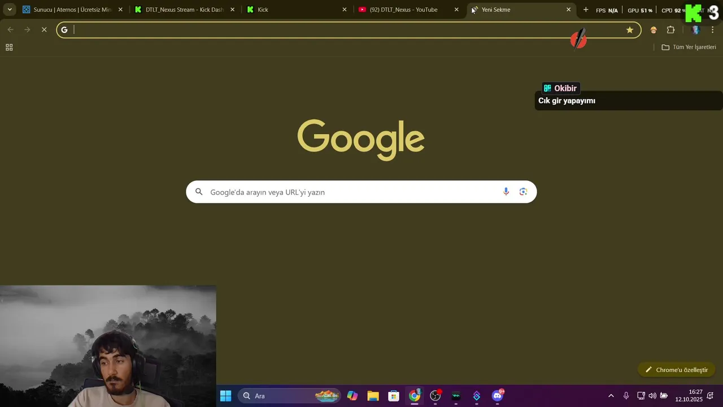This screenshot has height=407, width=723.
Task: Switch to the Sunucu Aternos tab
Action: click(x=72, y=10)
